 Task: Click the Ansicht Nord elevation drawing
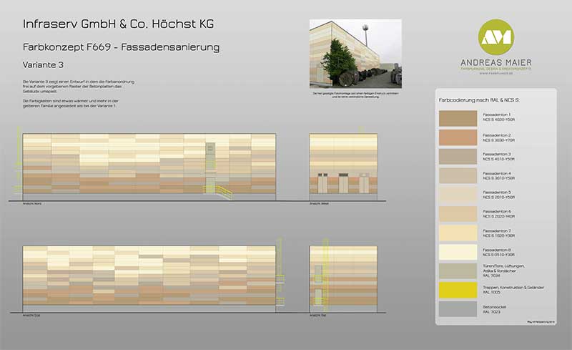point(148,165)
